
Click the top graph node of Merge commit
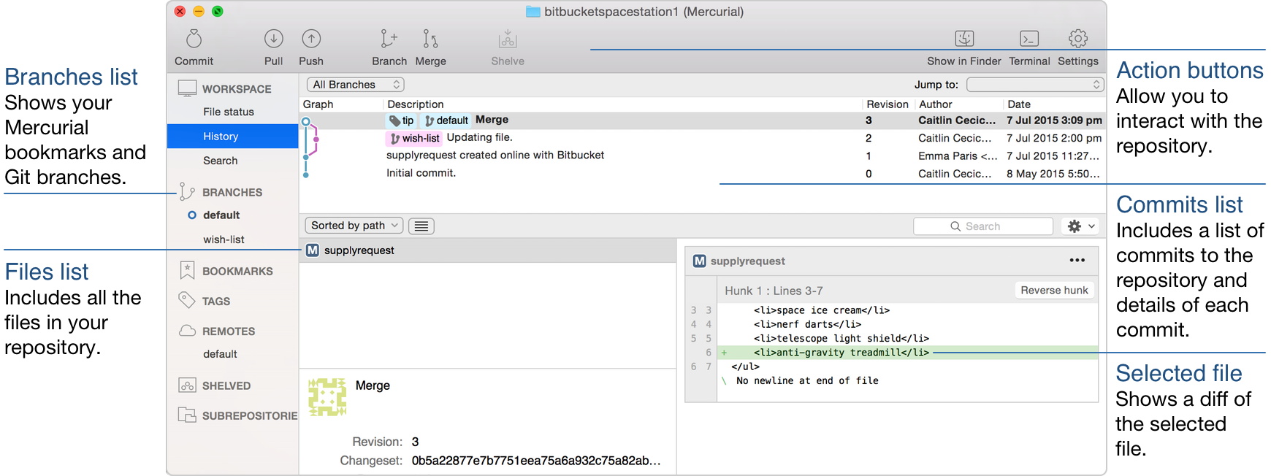pos(306,122)
